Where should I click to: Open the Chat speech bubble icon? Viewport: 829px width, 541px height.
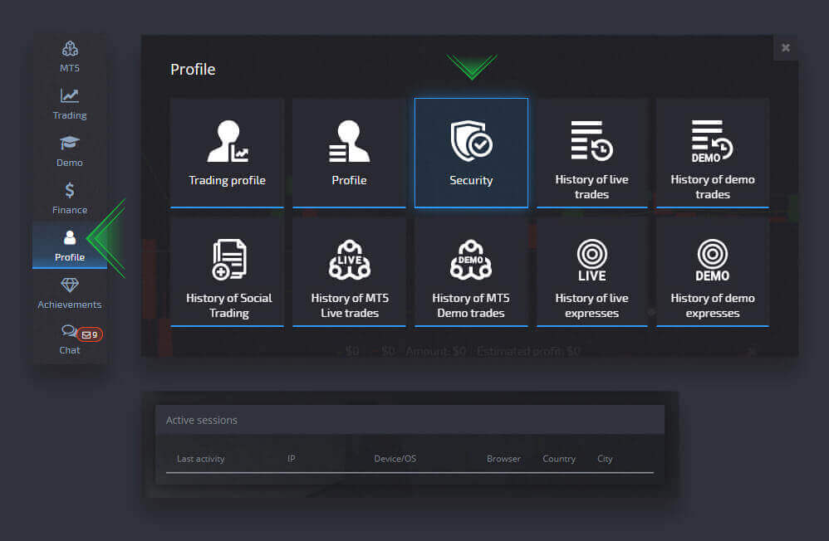point(69,331)
